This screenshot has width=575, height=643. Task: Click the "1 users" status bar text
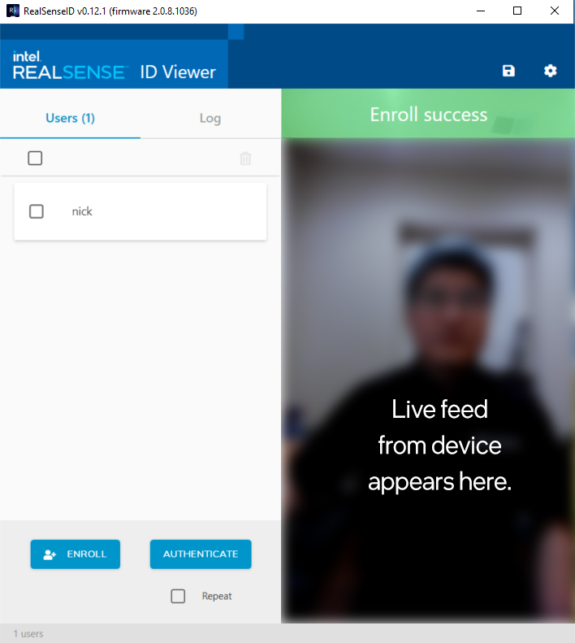click(x=28, y=633)
